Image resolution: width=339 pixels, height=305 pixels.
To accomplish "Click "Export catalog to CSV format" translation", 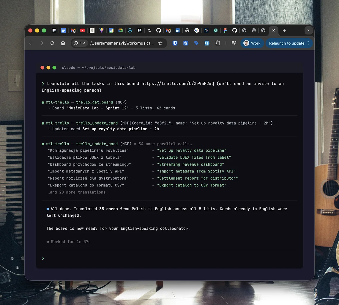I will tap(192, 185).
